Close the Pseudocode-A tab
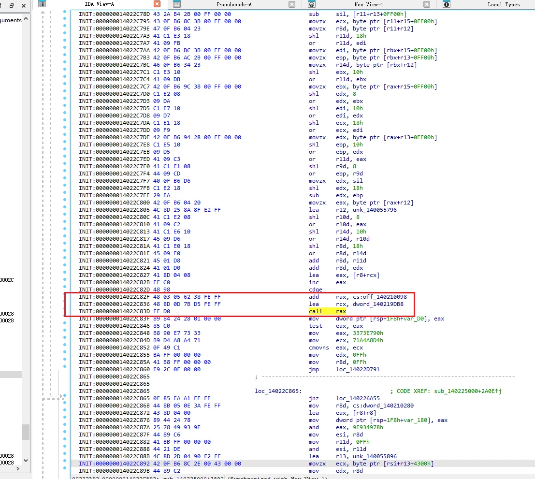 click(292, 4)
